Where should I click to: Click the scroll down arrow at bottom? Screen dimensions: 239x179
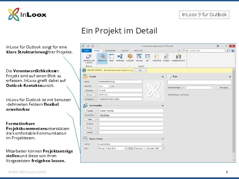(234, 160)
